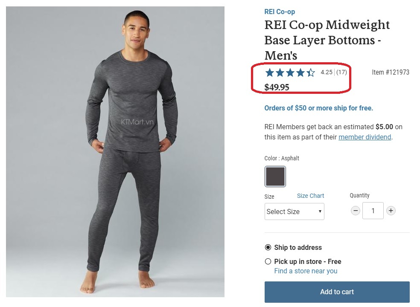This screenshot has width=420, height=307.
Task: Select the Ship to address radio button
Action: 268,247
